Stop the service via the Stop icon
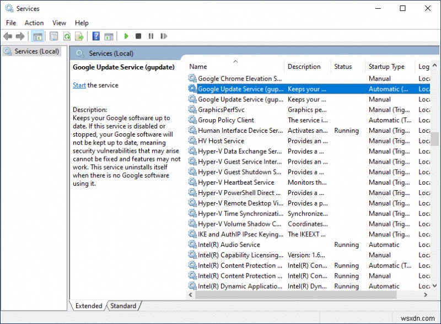441x324 pixels. click(x=138, y=36)
